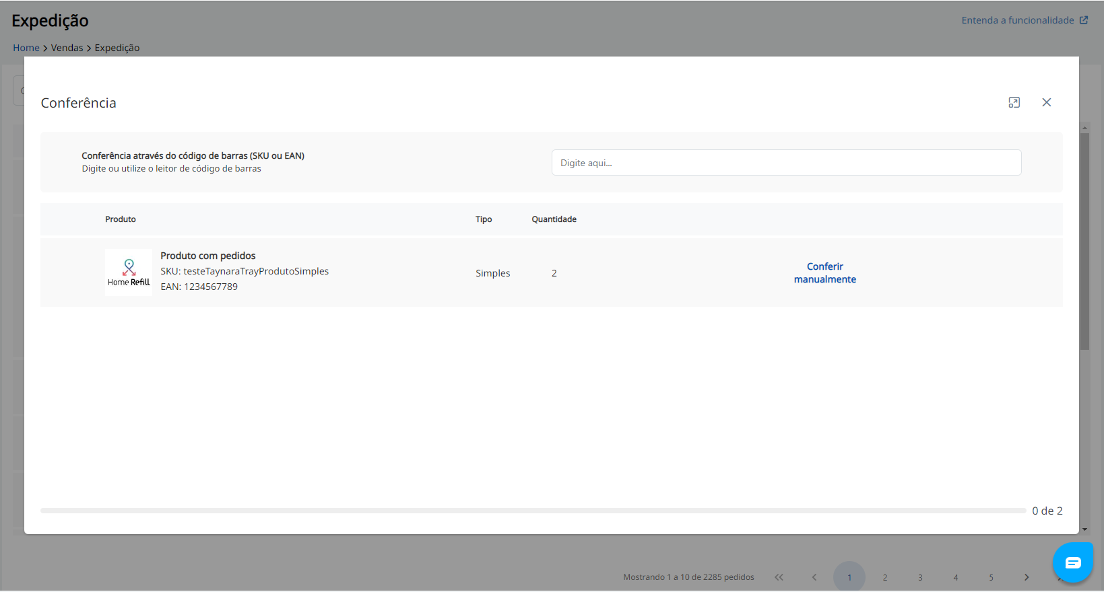Click the Quantidade column header
Viewport: 1104px width, 592px height.
(x=554, y=219)
